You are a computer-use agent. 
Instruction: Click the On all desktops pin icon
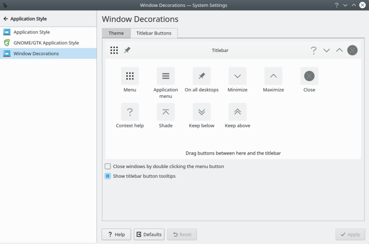click(x=202, y=76)
